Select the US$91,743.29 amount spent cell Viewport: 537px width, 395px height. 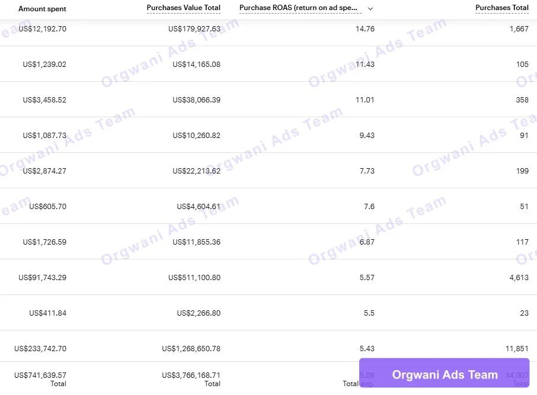pos(43,278)
